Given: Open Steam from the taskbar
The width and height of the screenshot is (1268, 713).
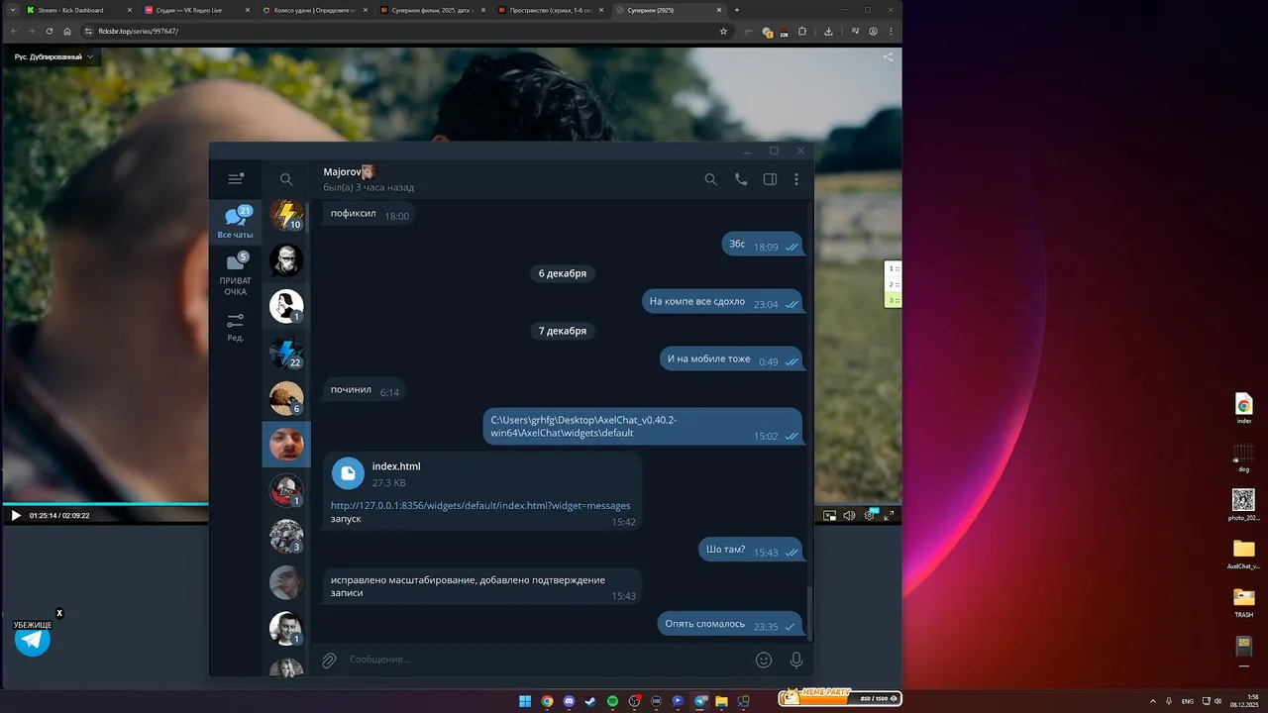Looking at the screenshot, I should 590,701.
